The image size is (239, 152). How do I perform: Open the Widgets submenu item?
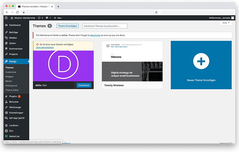10,77
